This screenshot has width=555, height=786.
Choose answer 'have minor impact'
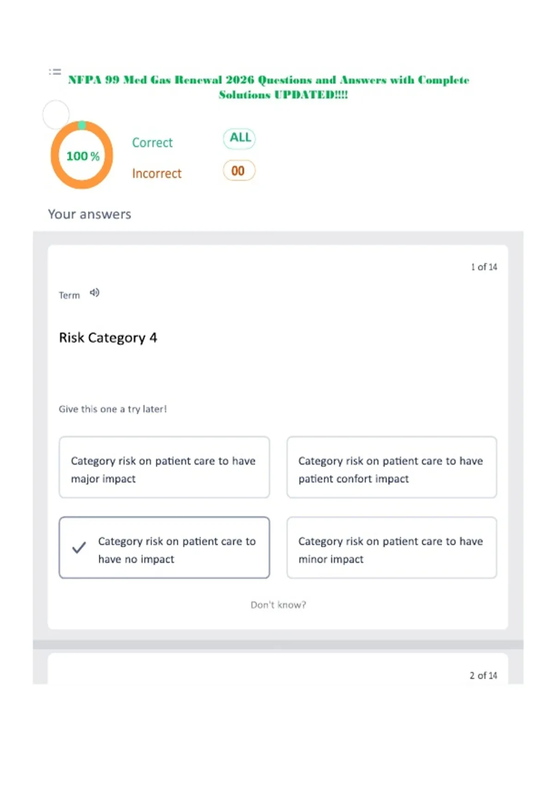tap(392, 547)
